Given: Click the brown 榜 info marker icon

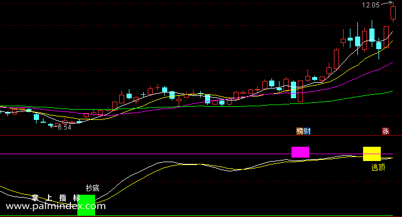Looking at the screenshot, I should 299,131.
